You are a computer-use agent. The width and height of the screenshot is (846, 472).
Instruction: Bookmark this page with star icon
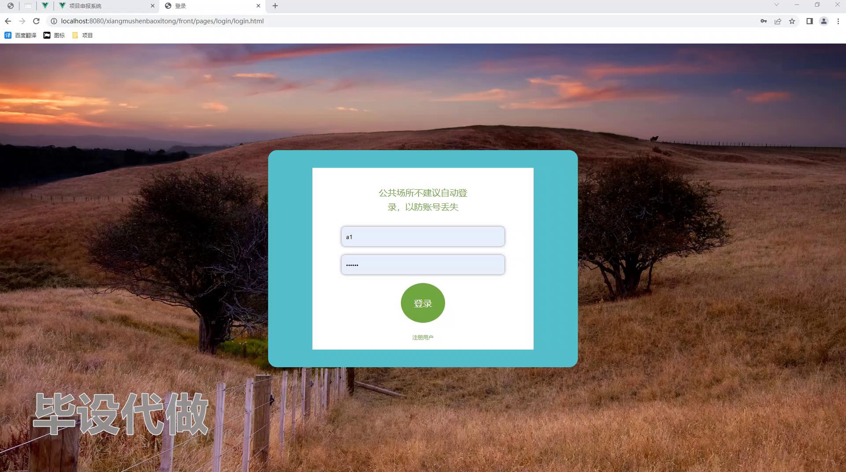coord(792,21)
